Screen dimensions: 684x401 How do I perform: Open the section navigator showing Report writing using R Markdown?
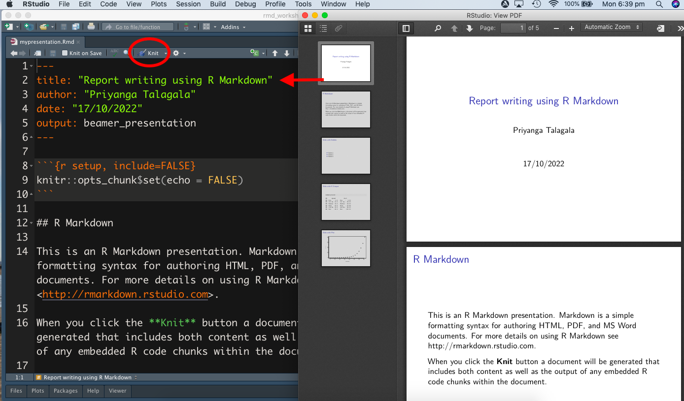point(87,377)
